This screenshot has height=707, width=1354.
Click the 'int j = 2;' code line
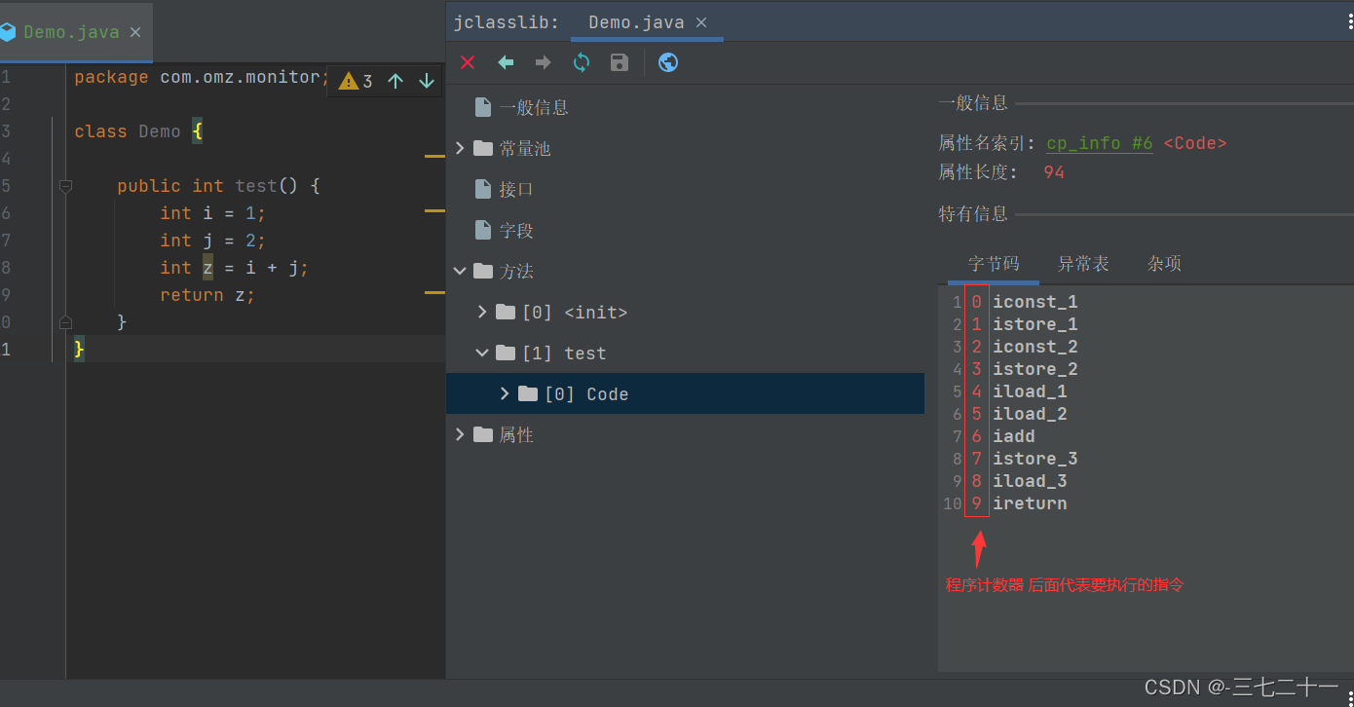click(x=213, y=241)
